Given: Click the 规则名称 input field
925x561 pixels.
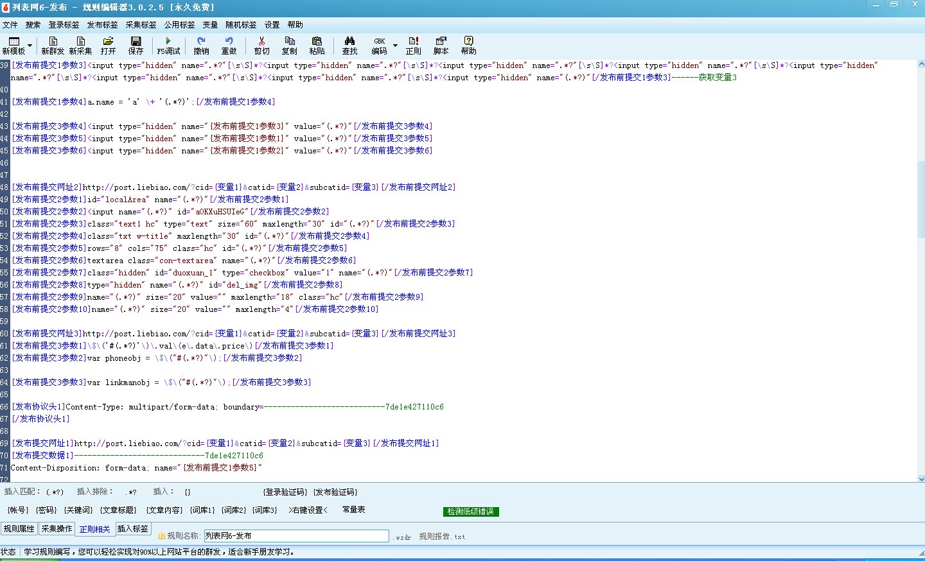Looking at the screenshot, I should pyautogui.click(x=296, y=536).
